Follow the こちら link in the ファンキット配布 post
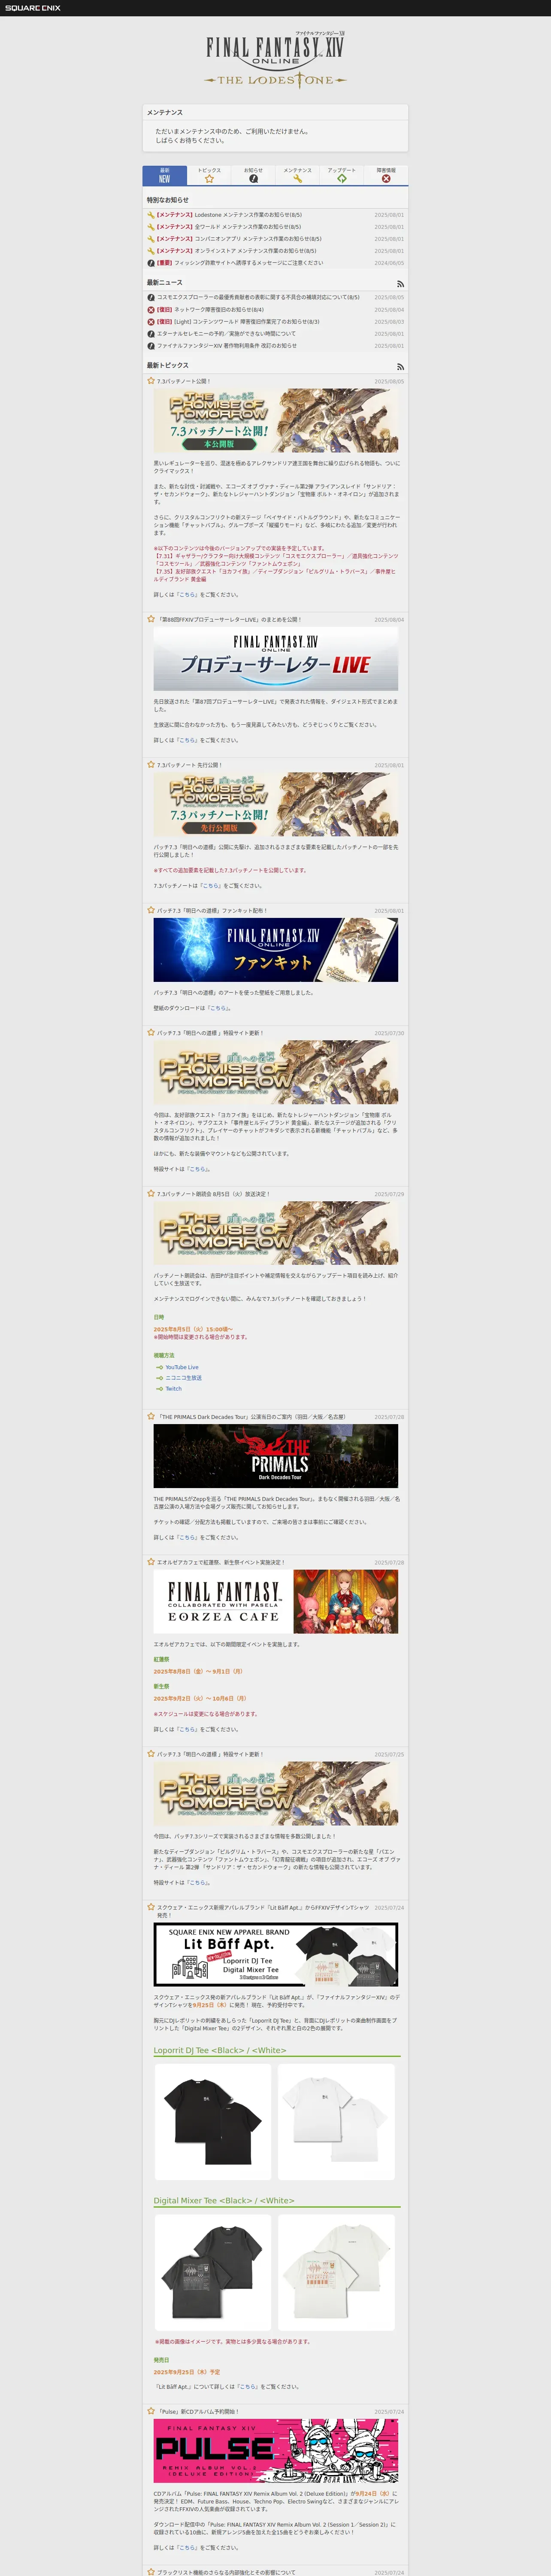The width and height of the screenshot is (551, 2576). click(218, 1008)
